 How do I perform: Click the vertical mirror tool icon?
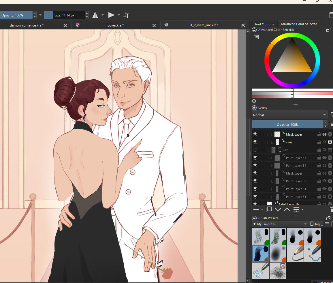click(x=111, y=15)
